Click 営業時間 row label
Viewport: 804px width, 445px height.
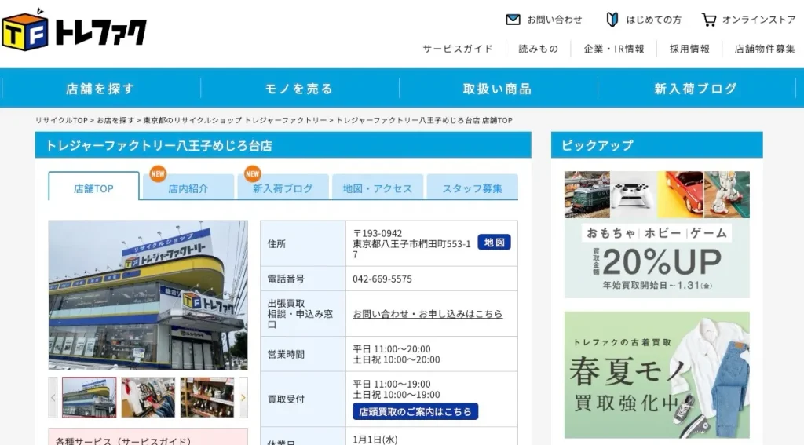point(286,354)
